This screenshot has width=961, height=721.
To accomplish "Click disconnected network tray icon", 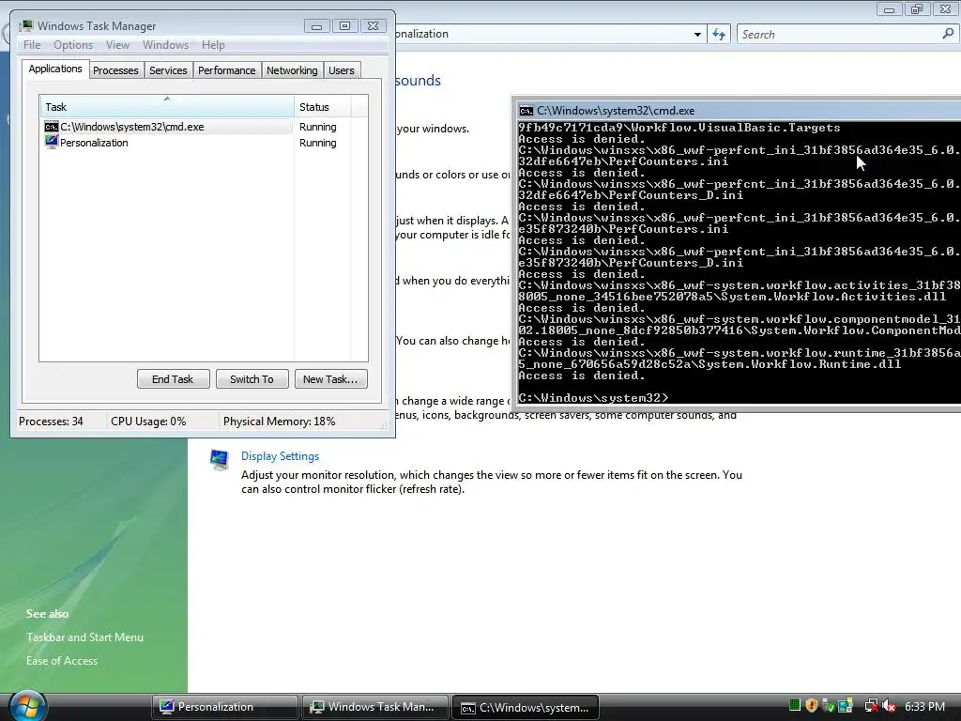I will [871, 706].
